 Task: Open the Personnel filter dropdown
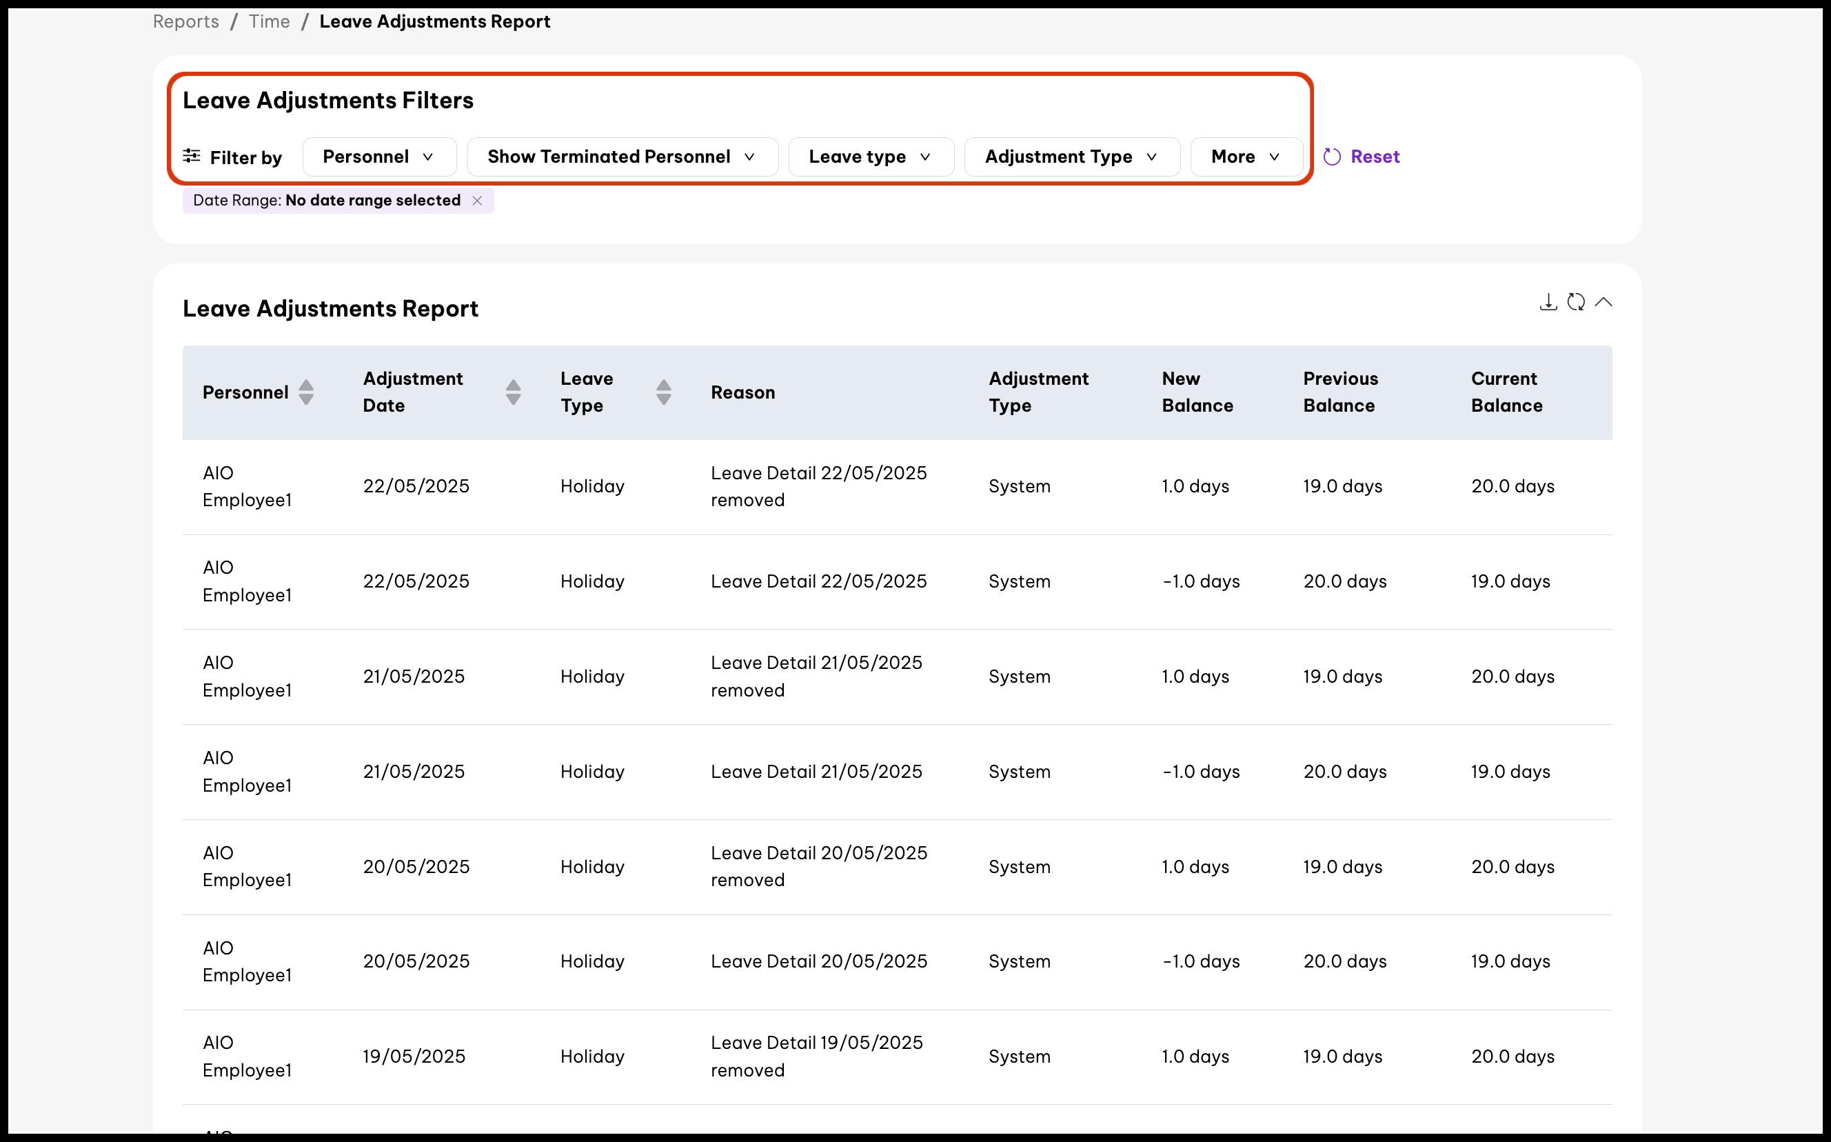(x=379, y=157)
